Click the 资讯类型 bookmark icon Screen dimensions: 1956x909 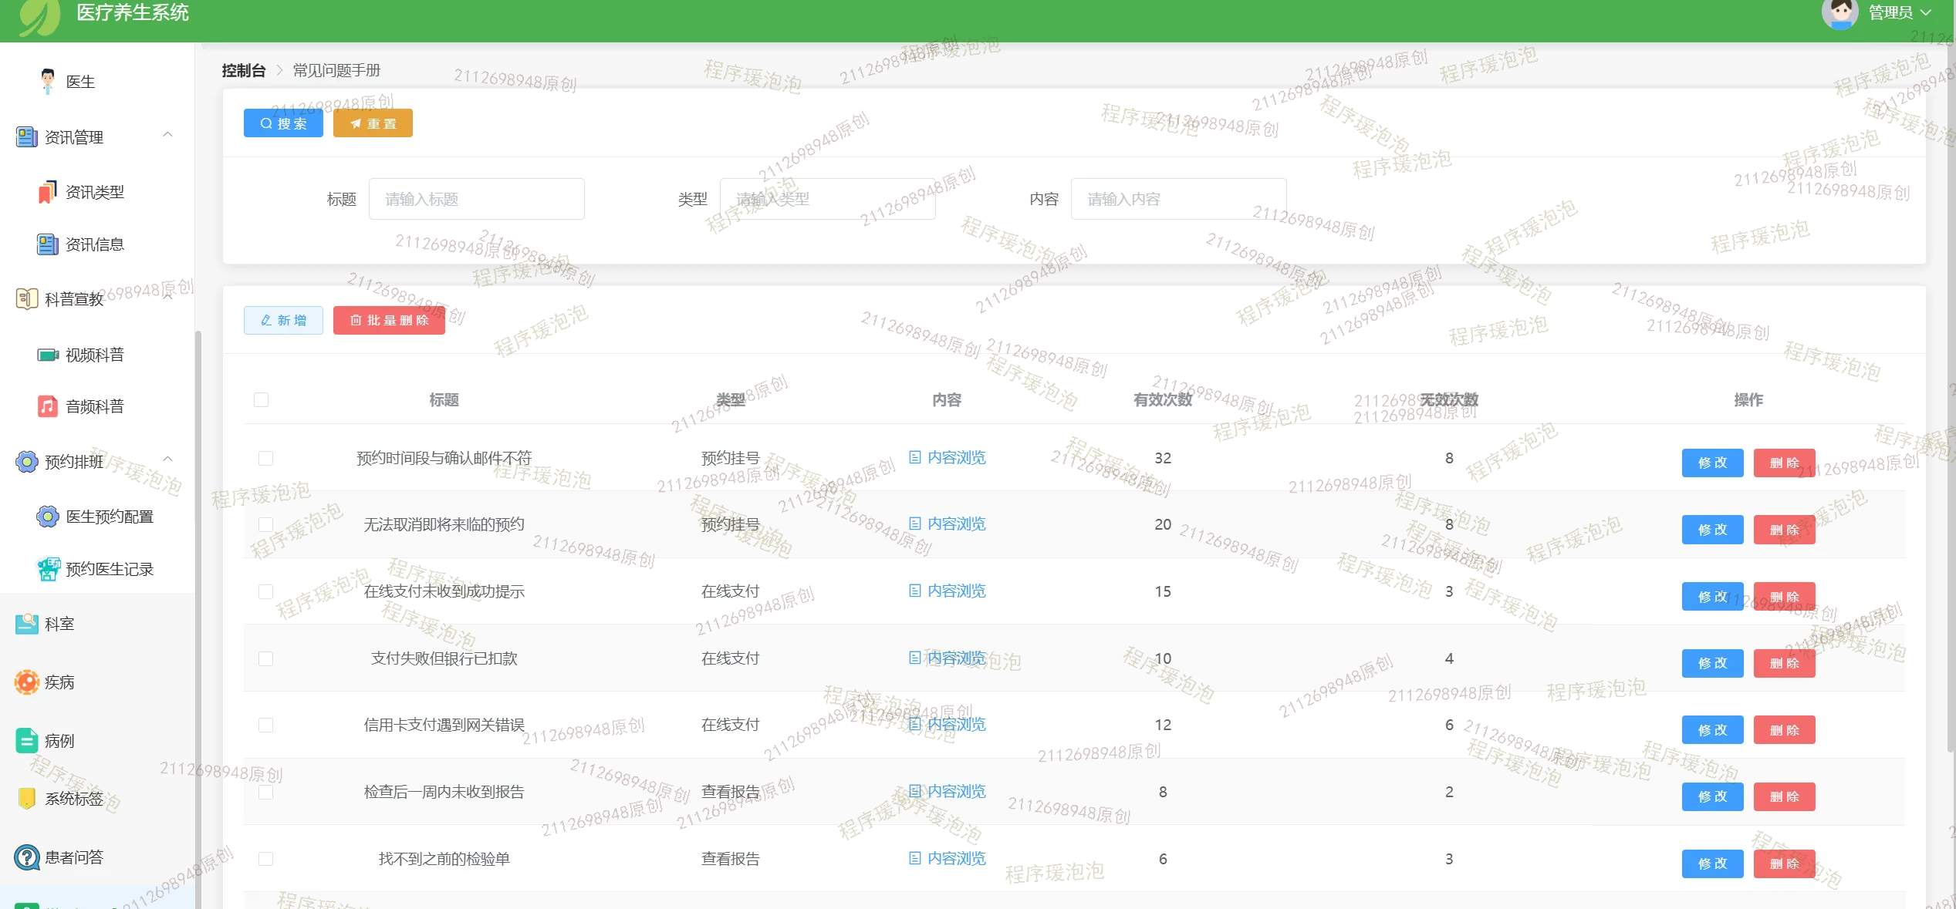(48, 192)
